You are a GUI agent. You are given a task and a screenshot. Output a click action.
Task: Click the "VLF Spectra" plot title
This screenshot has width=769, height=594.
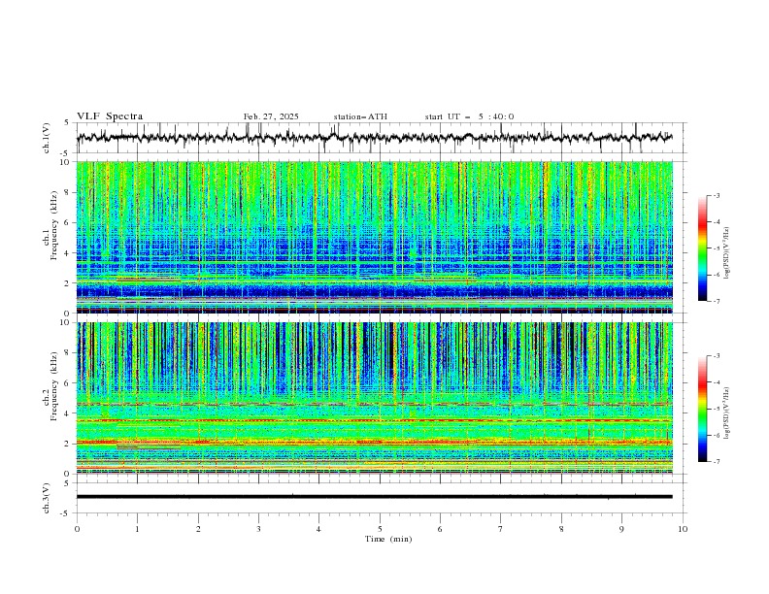click(110, 116)
